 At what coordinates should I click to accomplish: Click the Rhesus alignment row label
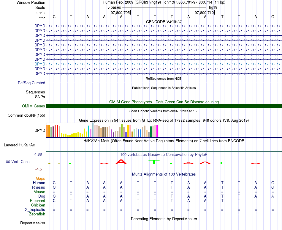[39, 187]
